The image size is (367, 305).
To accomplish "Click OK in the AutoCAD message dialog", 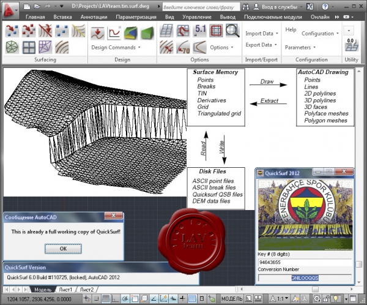I will pos(63,249).
